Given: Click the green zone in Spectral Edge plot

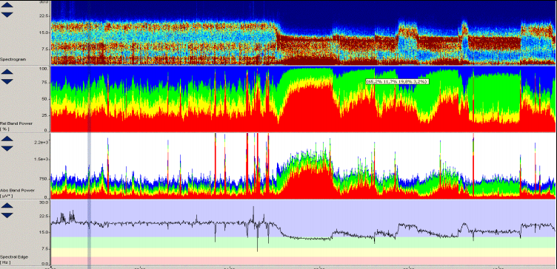Looking at the screenshot, I should coord(303,242).
